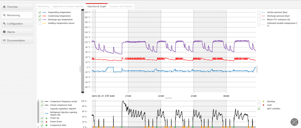The image size is (301, 128).
Task: Click the magnifier icon beside Monitoring
Action: pyautogui.click(x=4, y=15)
